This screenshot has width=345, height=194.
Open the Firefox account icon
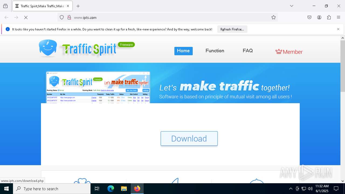[319, 18]
